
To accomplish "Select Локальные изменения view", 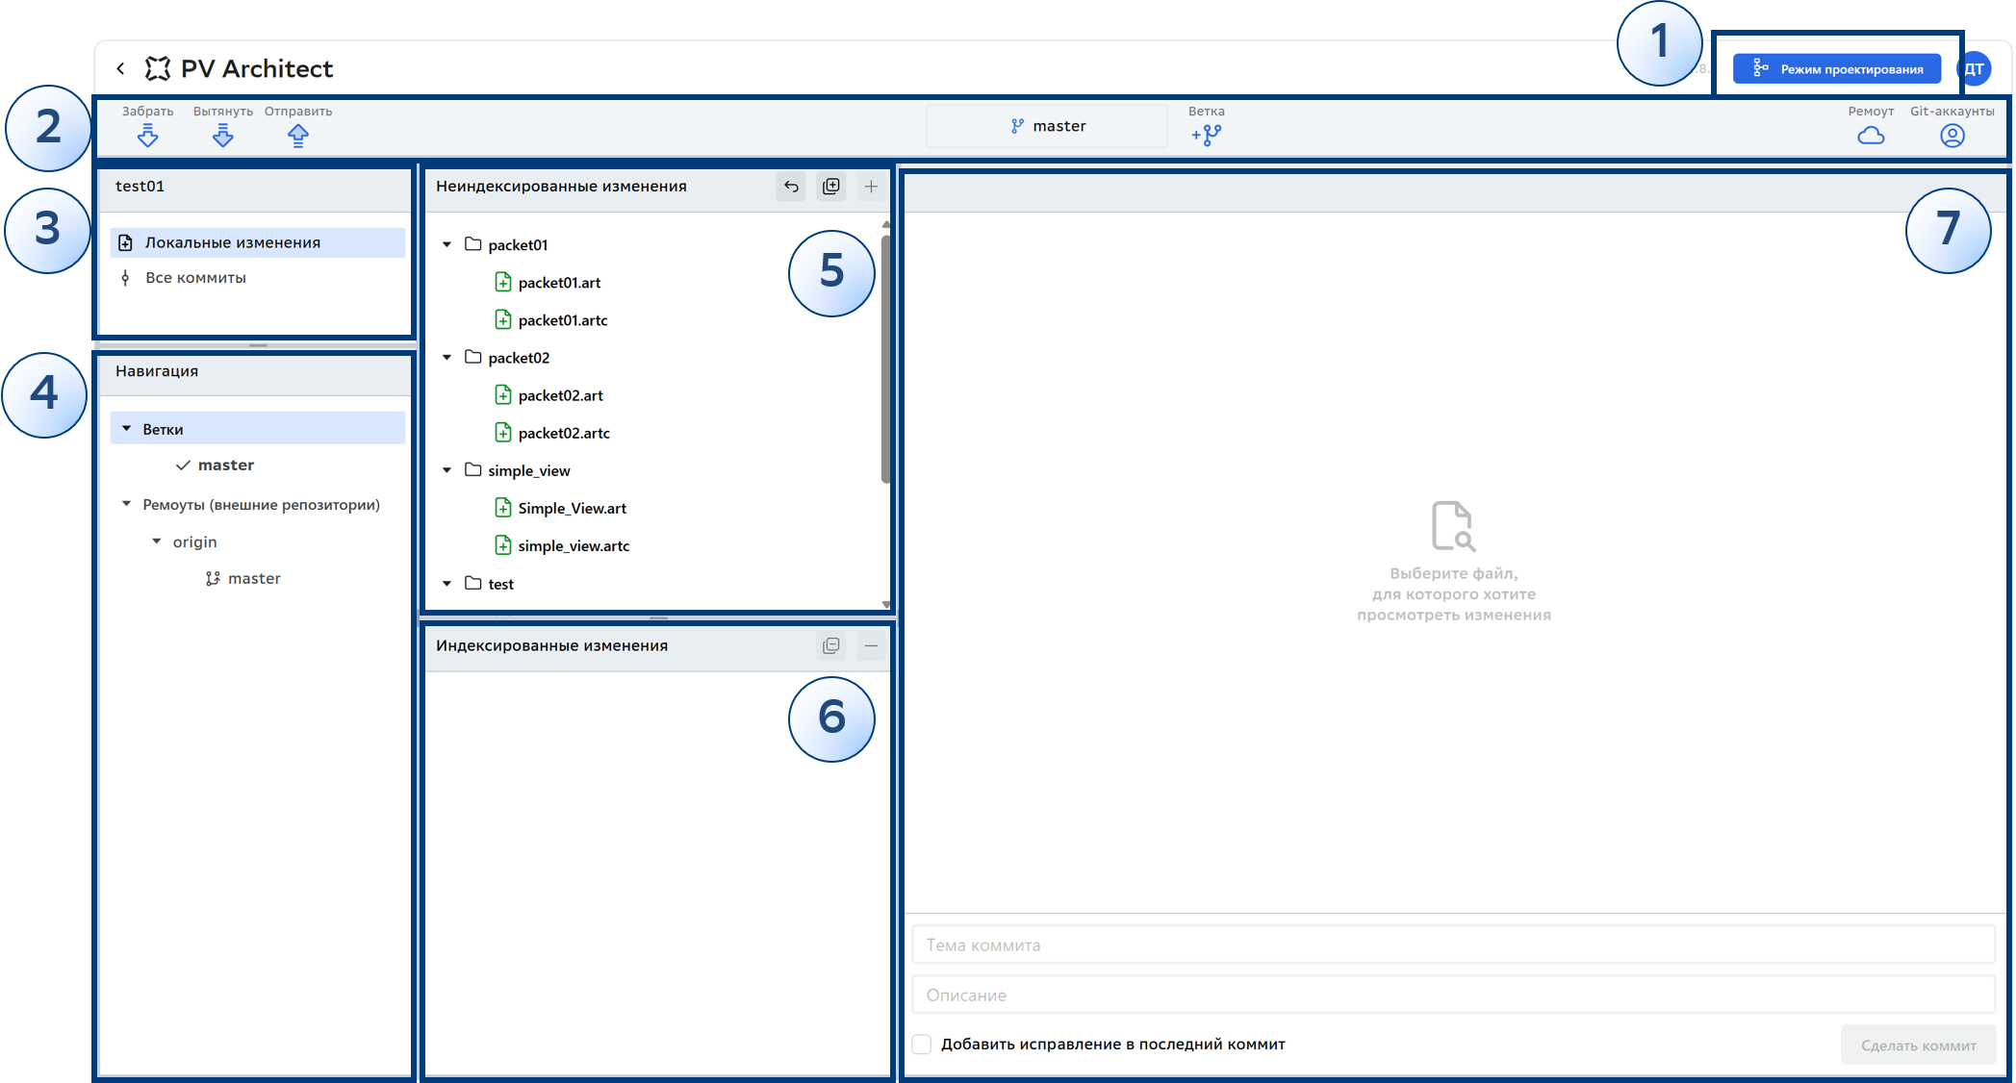I will coord(258,242).
